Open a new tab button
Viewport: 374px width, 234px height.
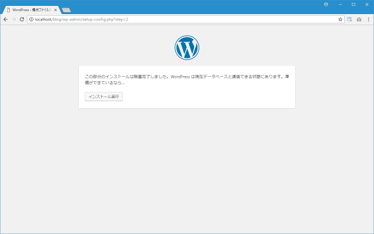[66, 10]
